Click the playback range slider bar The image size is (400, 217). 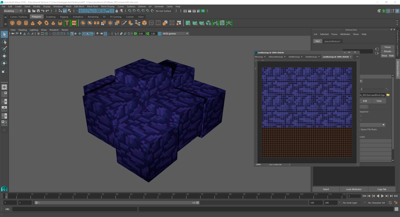[x=117, y=203]
